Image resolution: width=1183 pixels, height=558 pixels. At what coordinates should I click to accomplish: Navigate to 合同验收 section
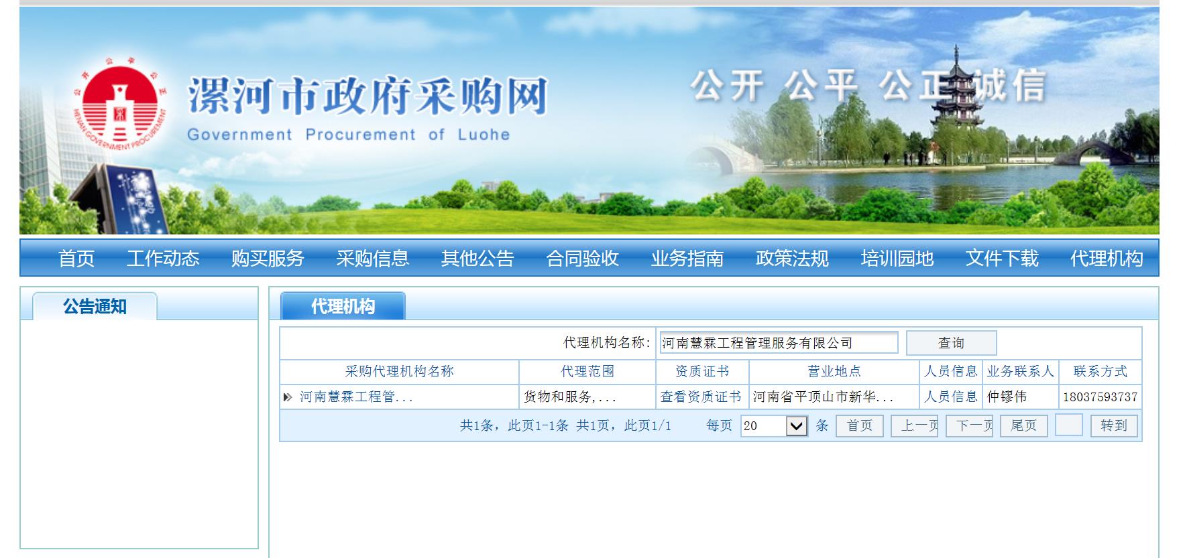[582, 259]
